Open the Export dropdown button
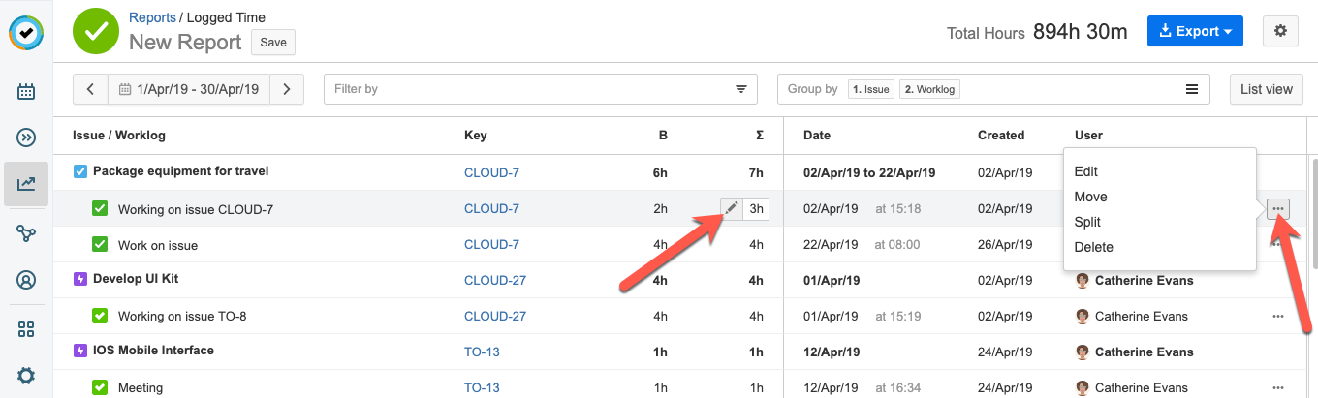The image size is (1318, 398). pos(1195,31)
